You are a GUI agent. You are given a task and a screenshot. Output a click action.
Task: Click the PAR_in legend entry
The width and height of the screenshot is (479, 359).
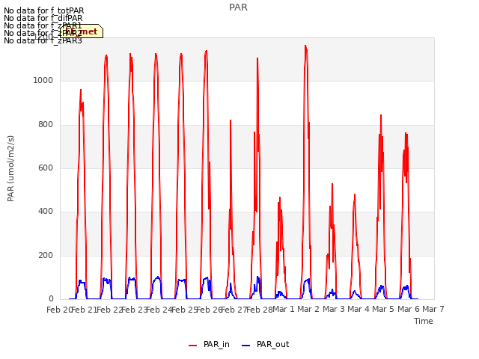210,345
